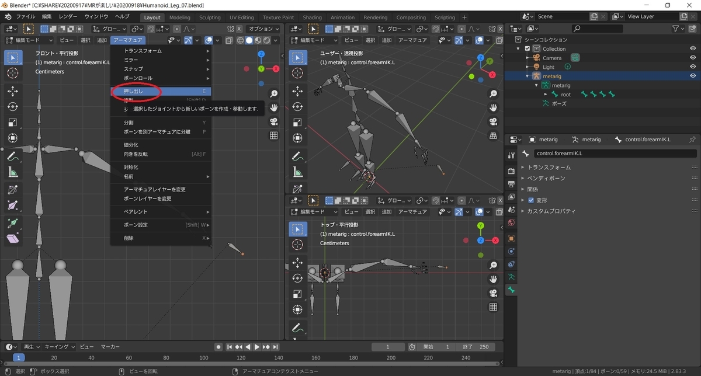Open the Bone properties tab

click(x=511, y=290)
